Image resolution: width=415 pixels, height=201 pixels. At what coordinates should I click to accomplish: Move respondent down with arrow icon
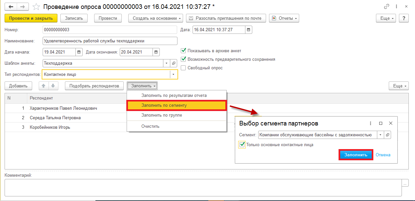(x=53, y=86)
